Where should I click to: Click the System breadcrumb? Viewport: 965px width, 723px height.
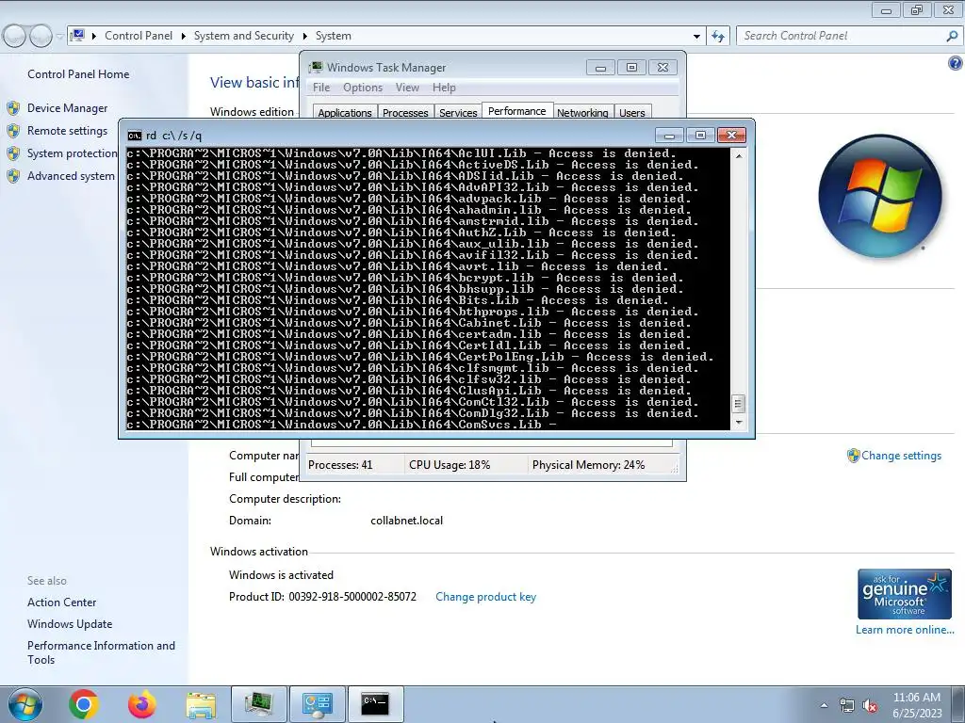point(333,36)
